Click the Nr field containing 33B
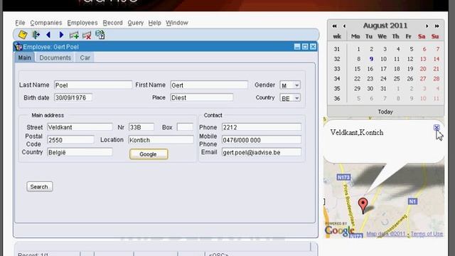Image resolution: width=455 pixels, height=256 pixels. (x=141, y=127)
